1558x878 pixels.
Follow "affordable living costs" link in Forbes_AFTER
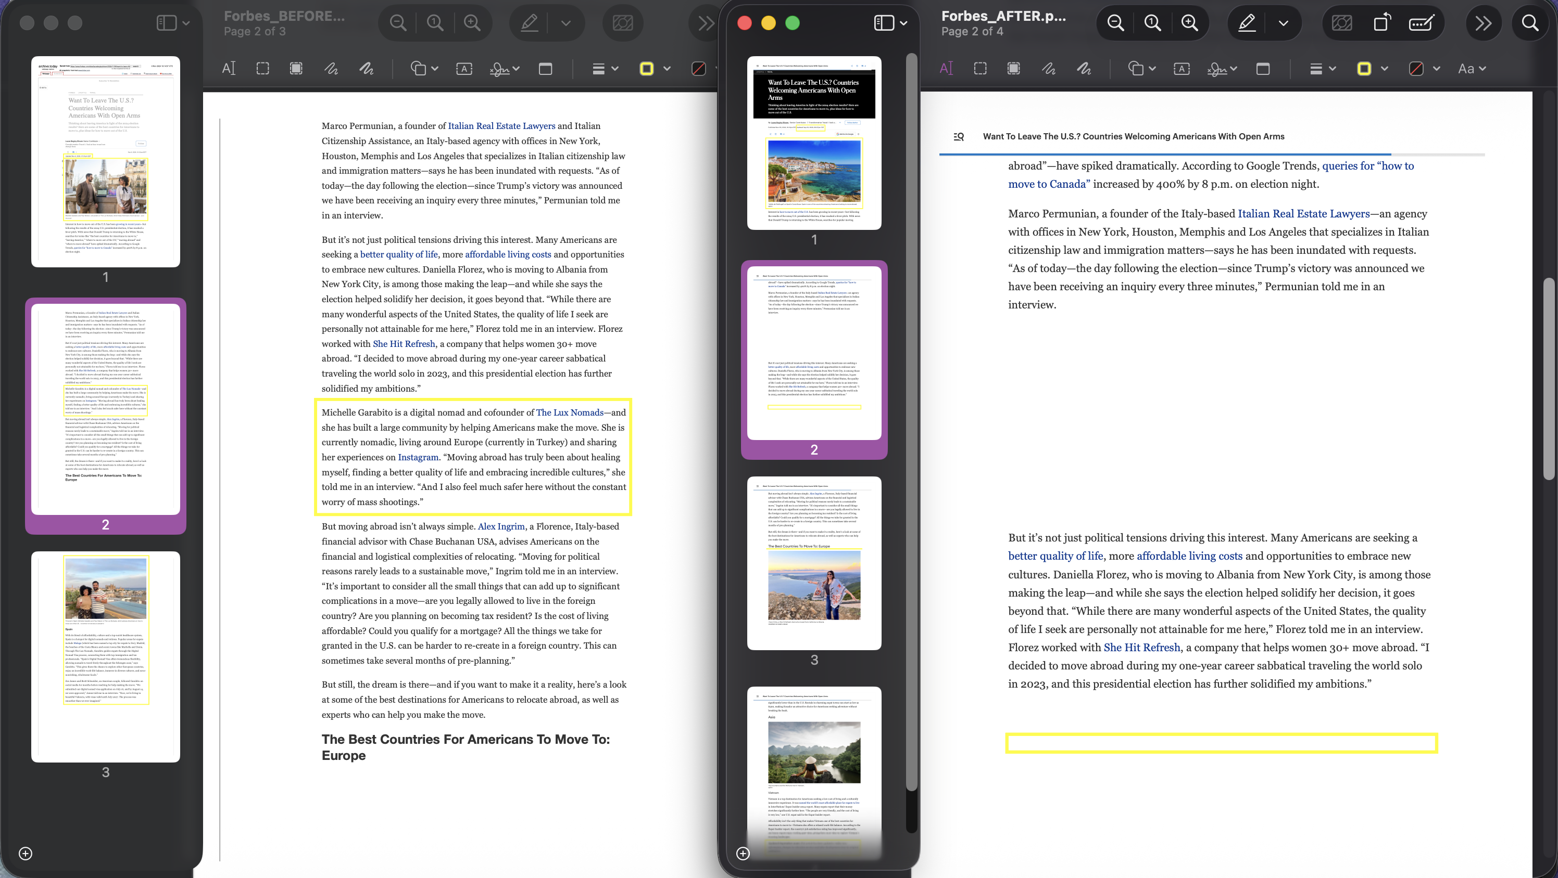click(1189, 556)
